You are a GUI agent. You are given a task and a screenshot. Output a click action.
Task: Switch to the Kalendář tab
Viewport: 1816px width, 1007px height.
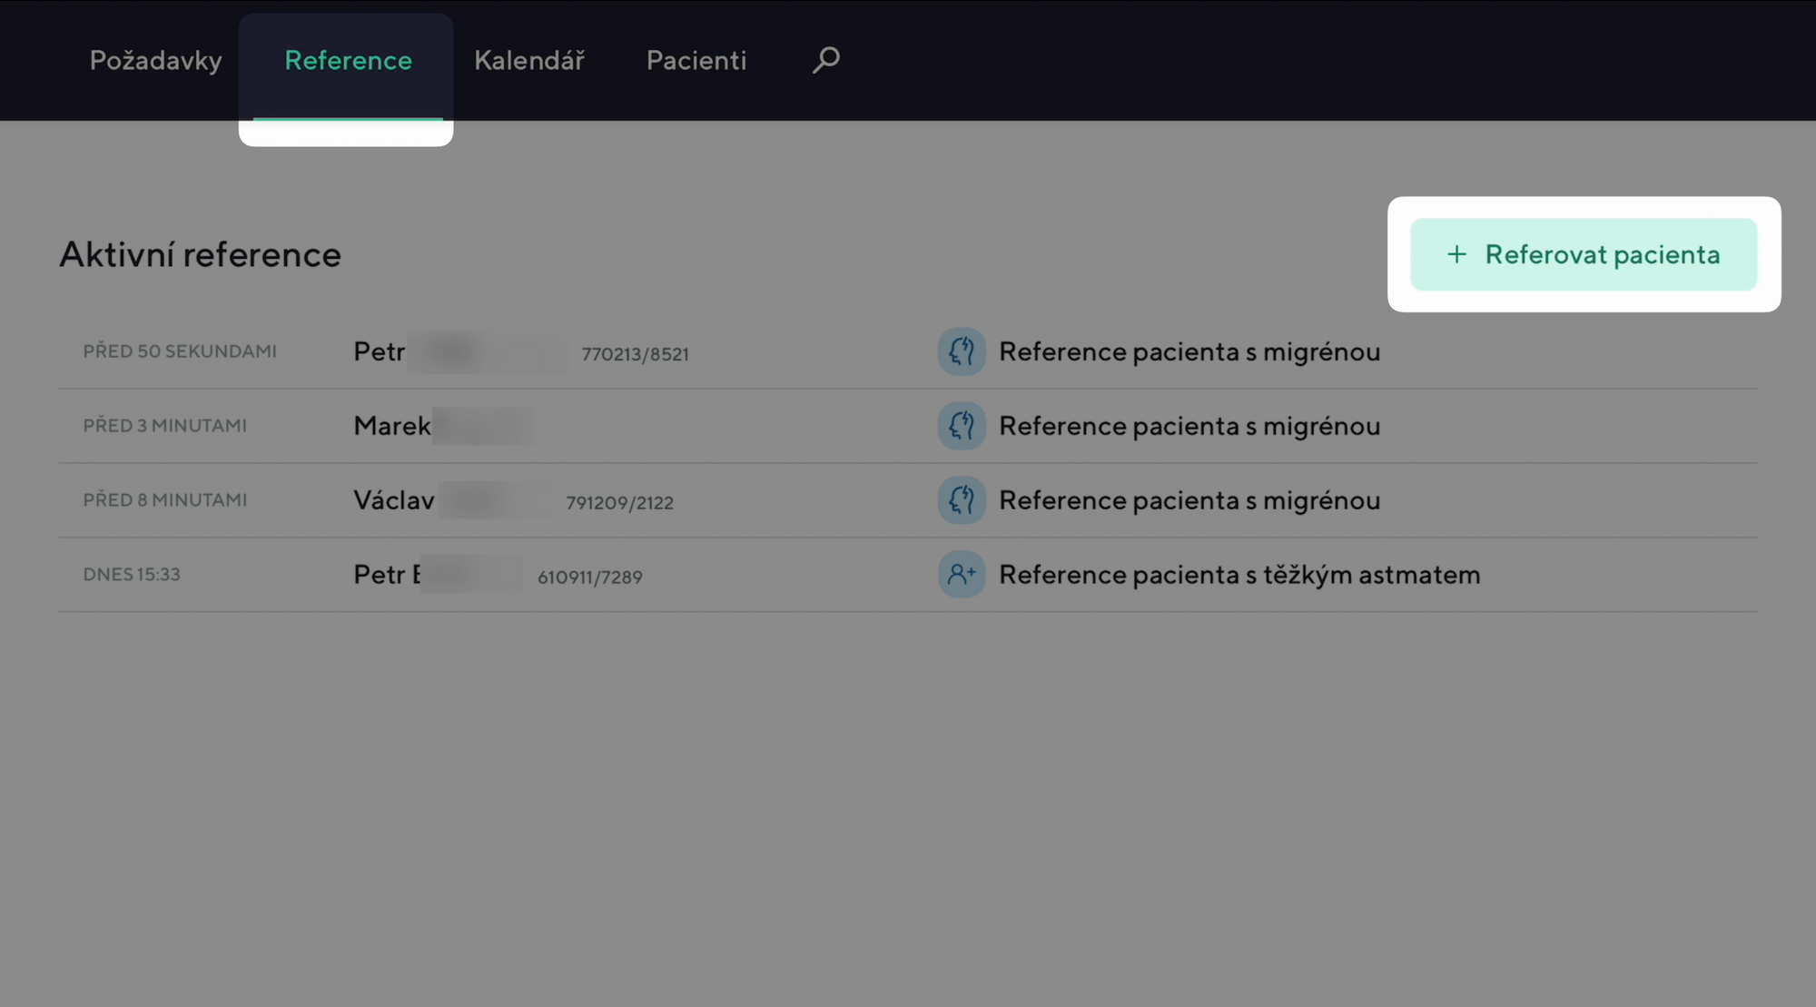coord(529,60)
